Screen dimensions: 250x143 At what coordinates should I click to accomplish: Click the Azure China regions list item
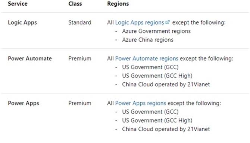tap(148, 40)
